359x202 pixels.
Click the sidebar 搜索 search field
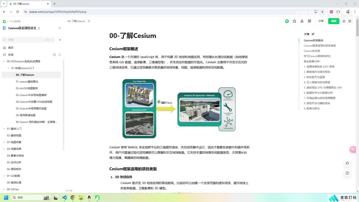28,40
